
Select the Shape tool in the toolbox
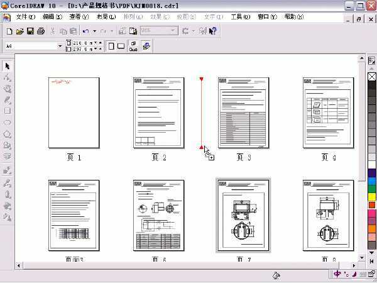point(7,77)
